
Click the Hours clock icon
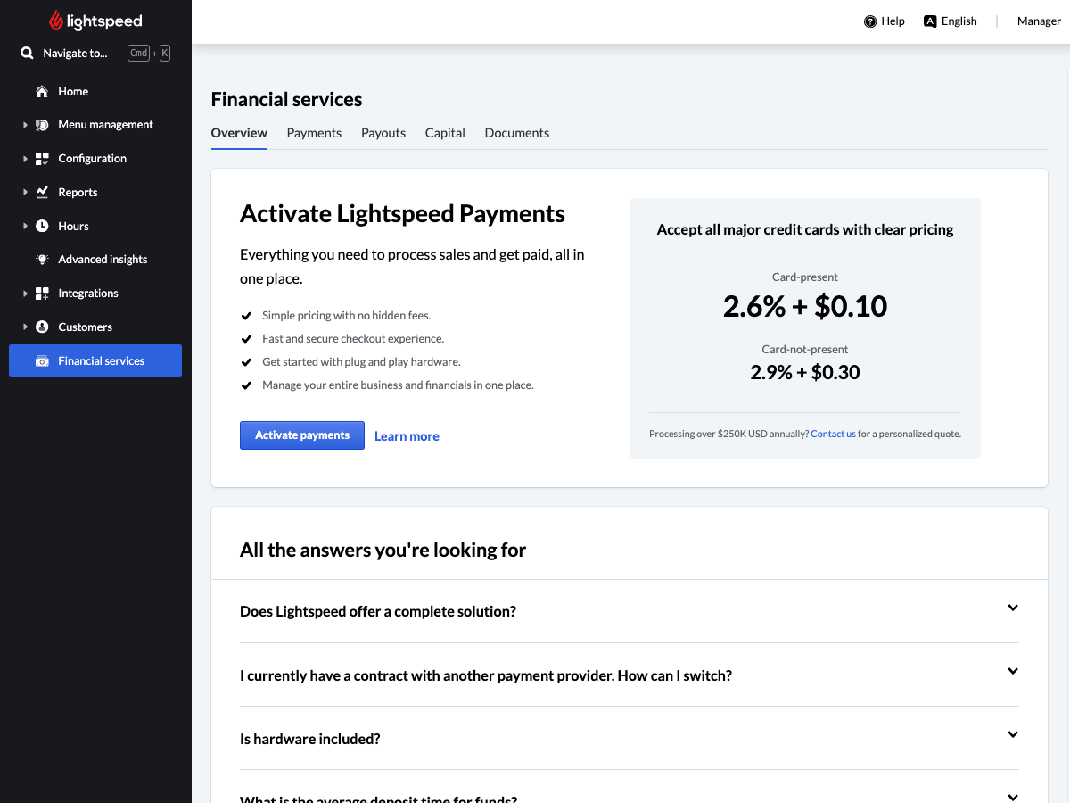pyautogui.click(x=41, y=226)
